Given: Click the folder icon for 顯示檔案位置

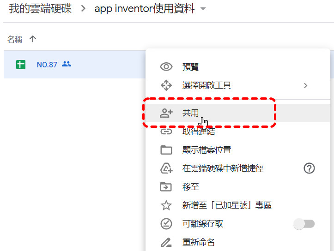Looking at the screenshot, I should click(166, 150).
